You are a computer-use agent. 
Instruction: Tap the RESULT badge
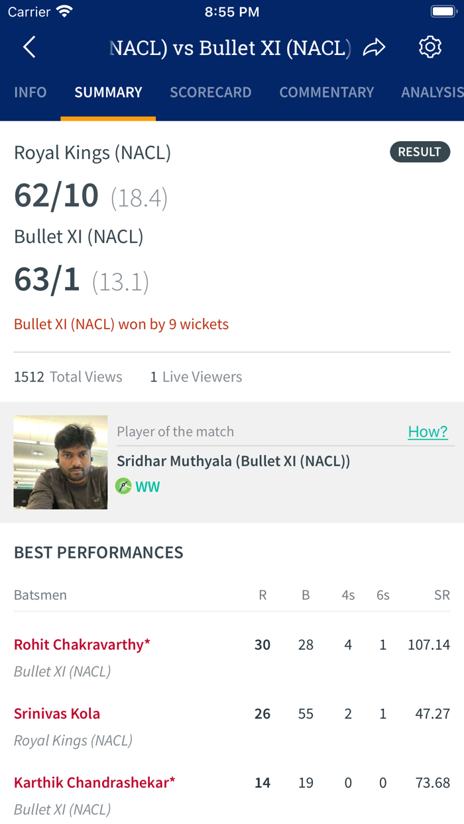tap(420, 152)
